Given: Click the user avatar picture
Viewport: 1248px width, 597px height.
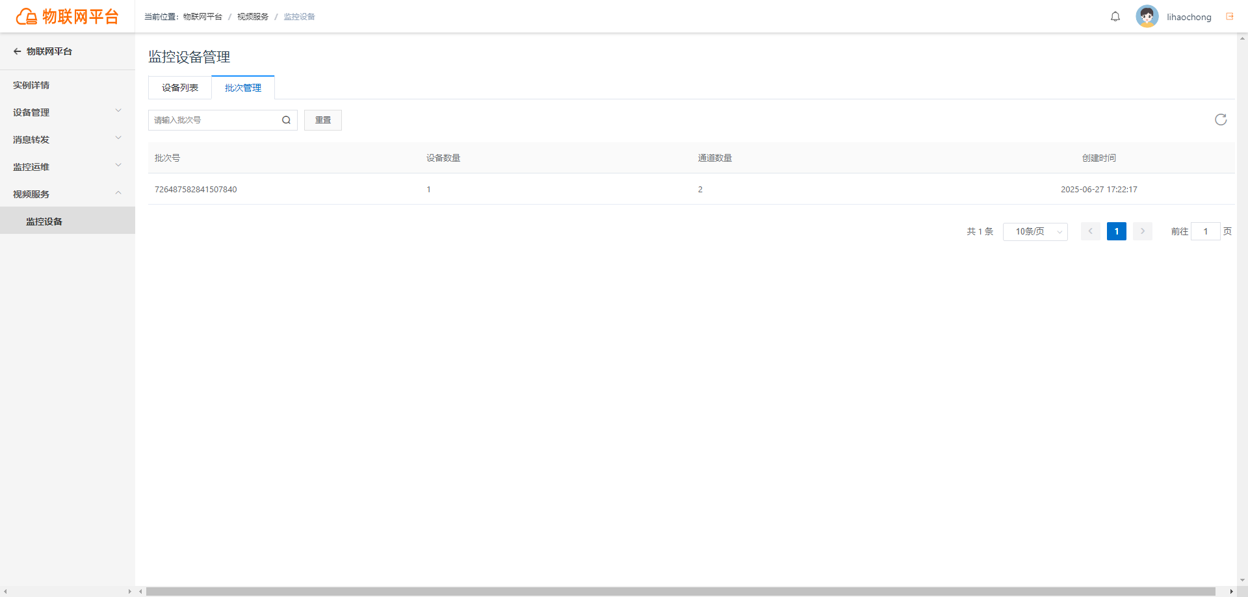Looking at the screenshot, I should tap(1147, 16).
